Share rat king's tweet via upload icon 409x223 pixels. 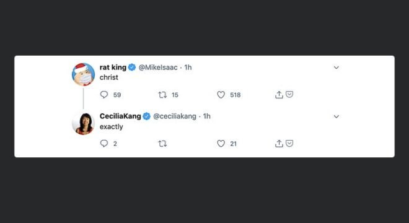pos(279,95)
